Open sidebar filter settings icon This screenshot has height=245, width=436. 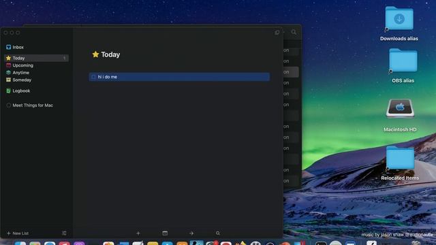click(64, 233)
